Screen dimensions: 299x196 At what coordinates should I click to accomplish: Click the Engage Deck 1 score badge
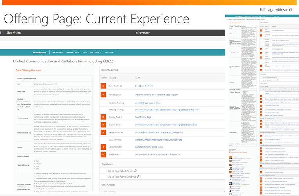point(103,117)
